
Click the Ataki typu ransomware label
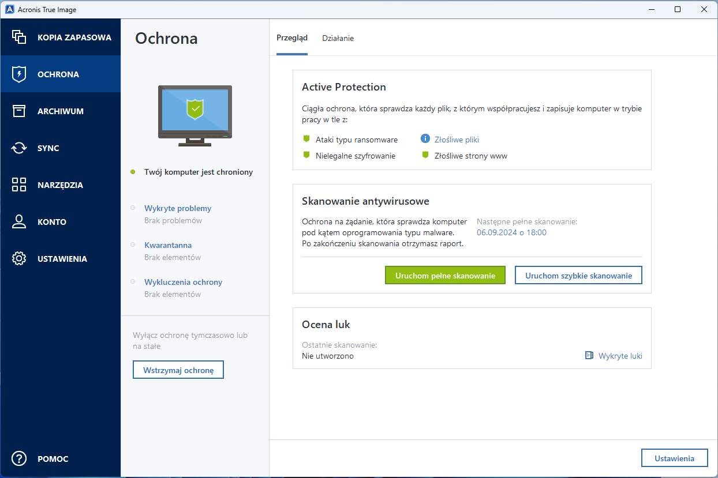coord(357,140)
